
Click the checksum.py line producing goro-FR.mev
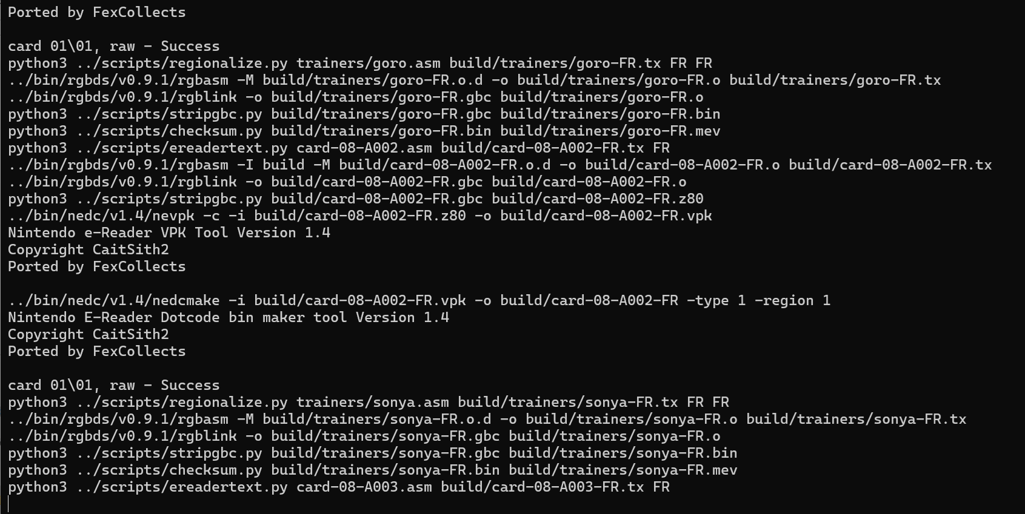(364, 131)
